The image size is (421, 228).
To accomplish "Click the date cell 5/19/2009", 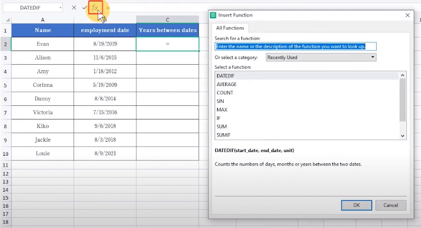I will 105,85.
